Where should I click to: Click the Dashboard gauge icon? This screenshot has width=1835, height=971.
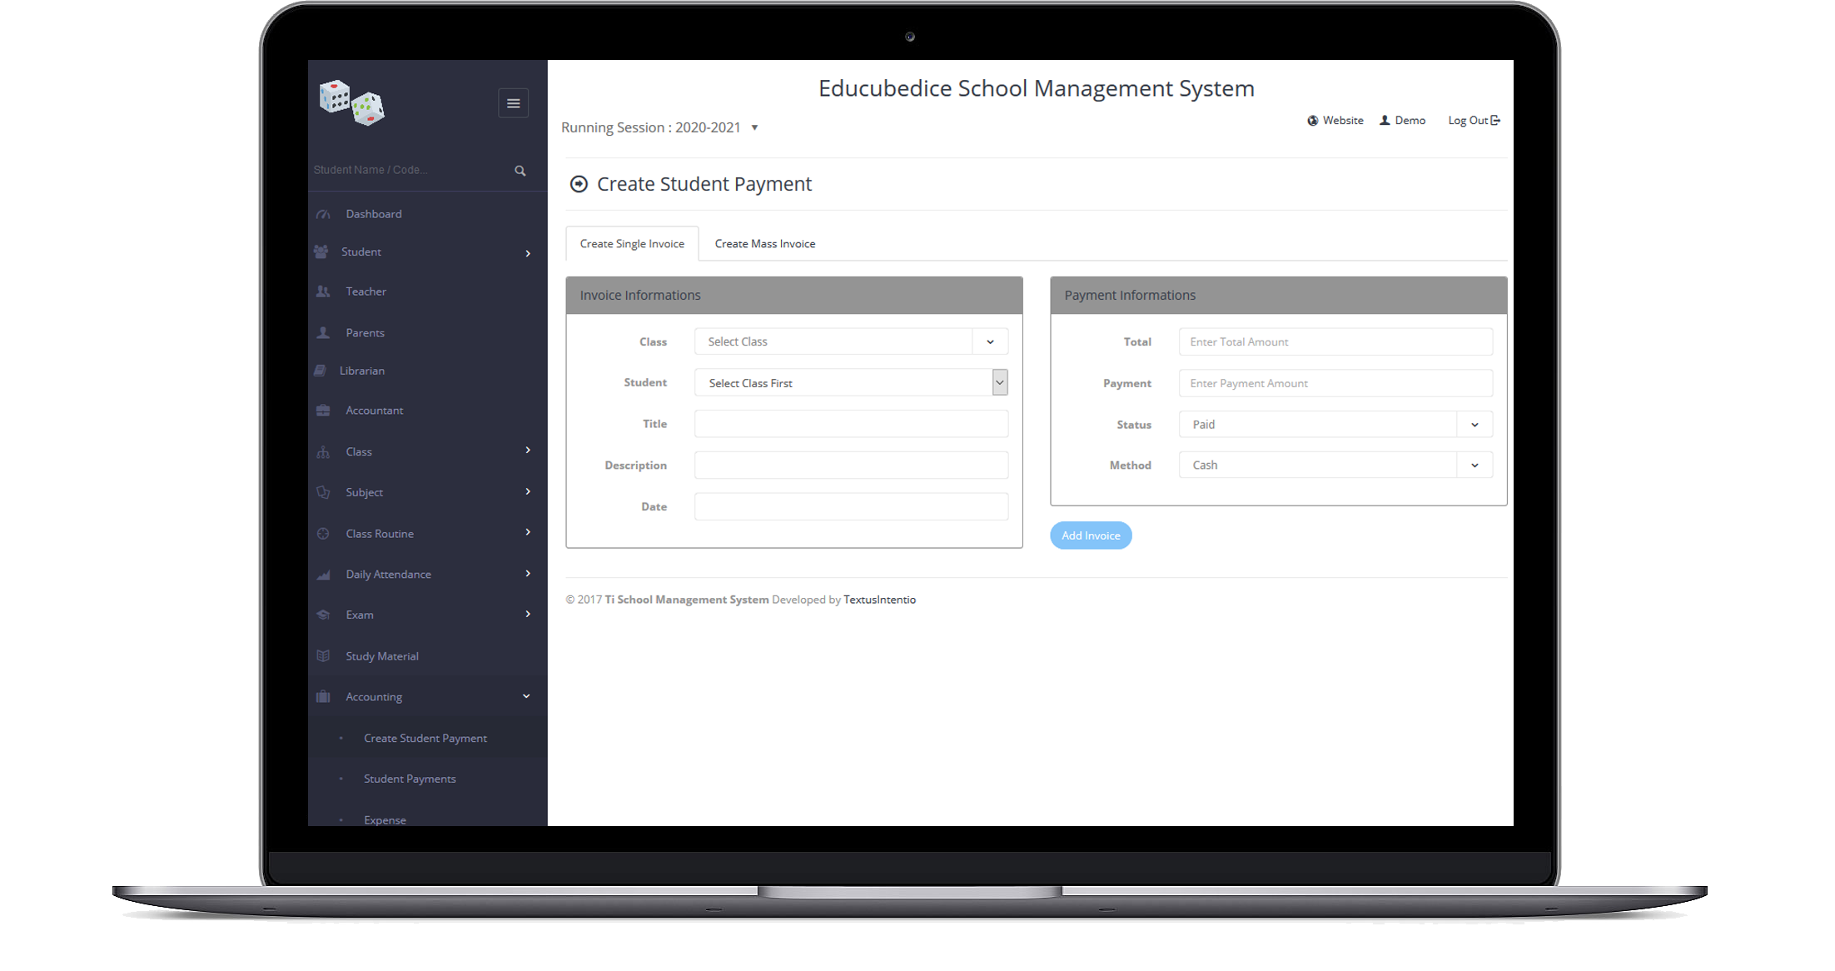[324, 214]
